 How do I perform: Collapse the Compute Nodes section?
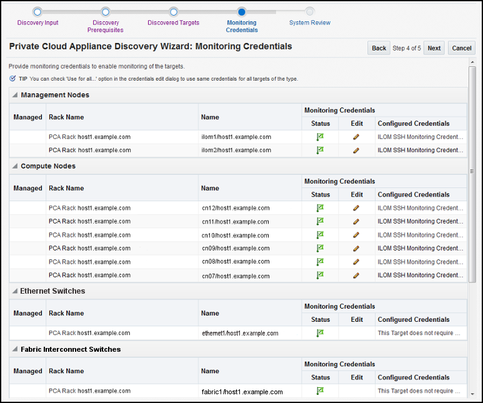14,166
